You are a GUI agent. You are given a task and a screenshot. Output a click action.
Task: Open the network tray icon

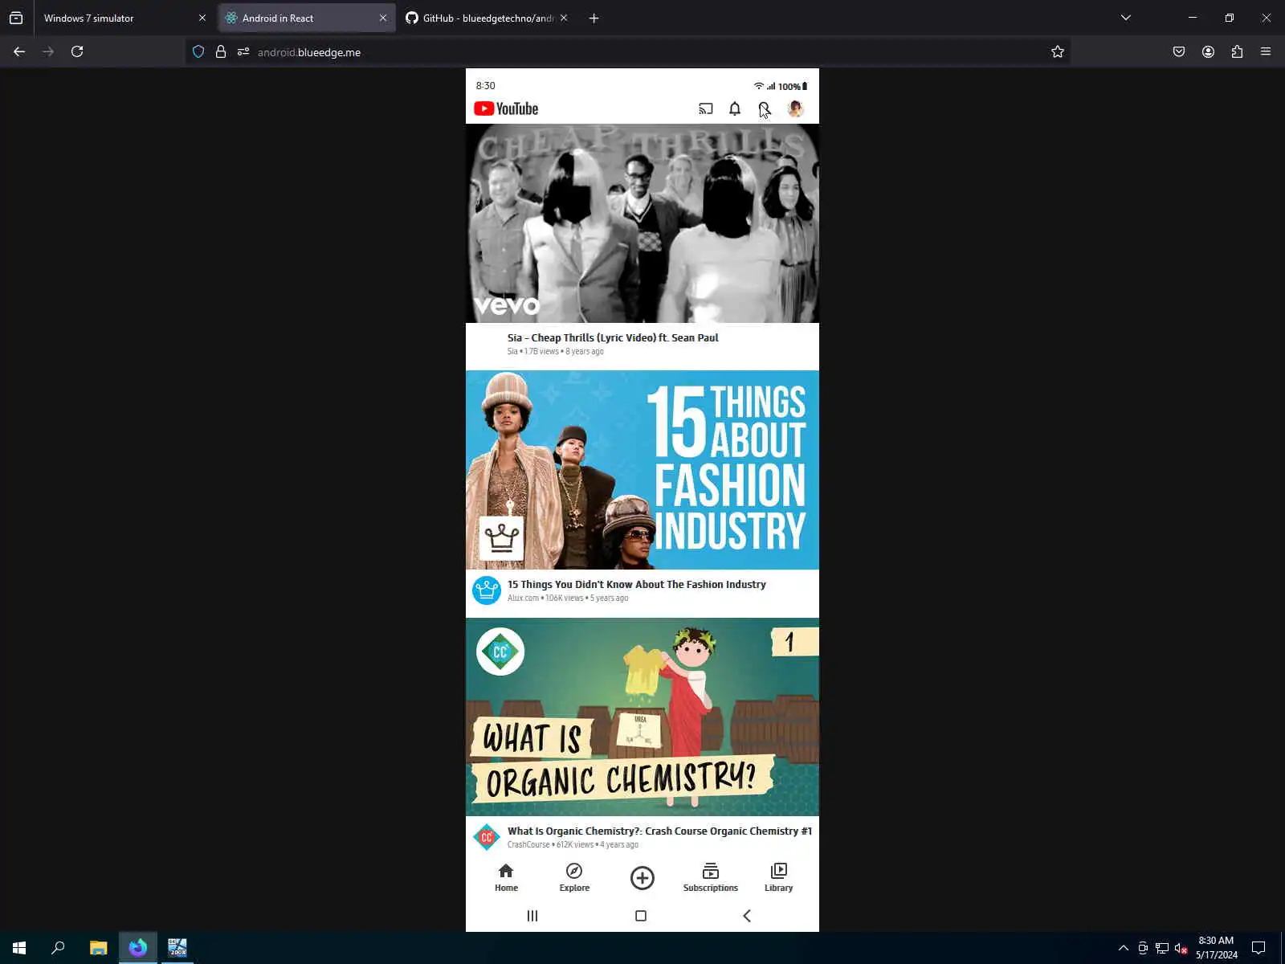pos(1161,948)
